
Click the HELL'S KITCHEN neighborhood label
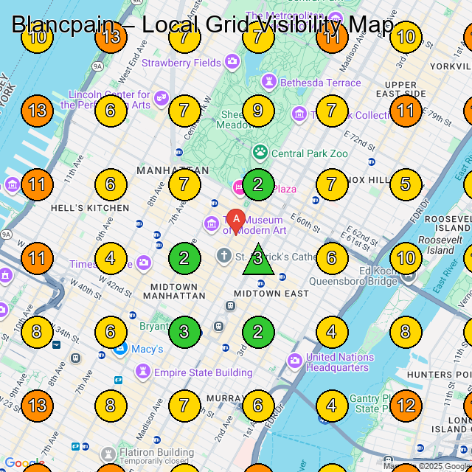click(90, 208)
